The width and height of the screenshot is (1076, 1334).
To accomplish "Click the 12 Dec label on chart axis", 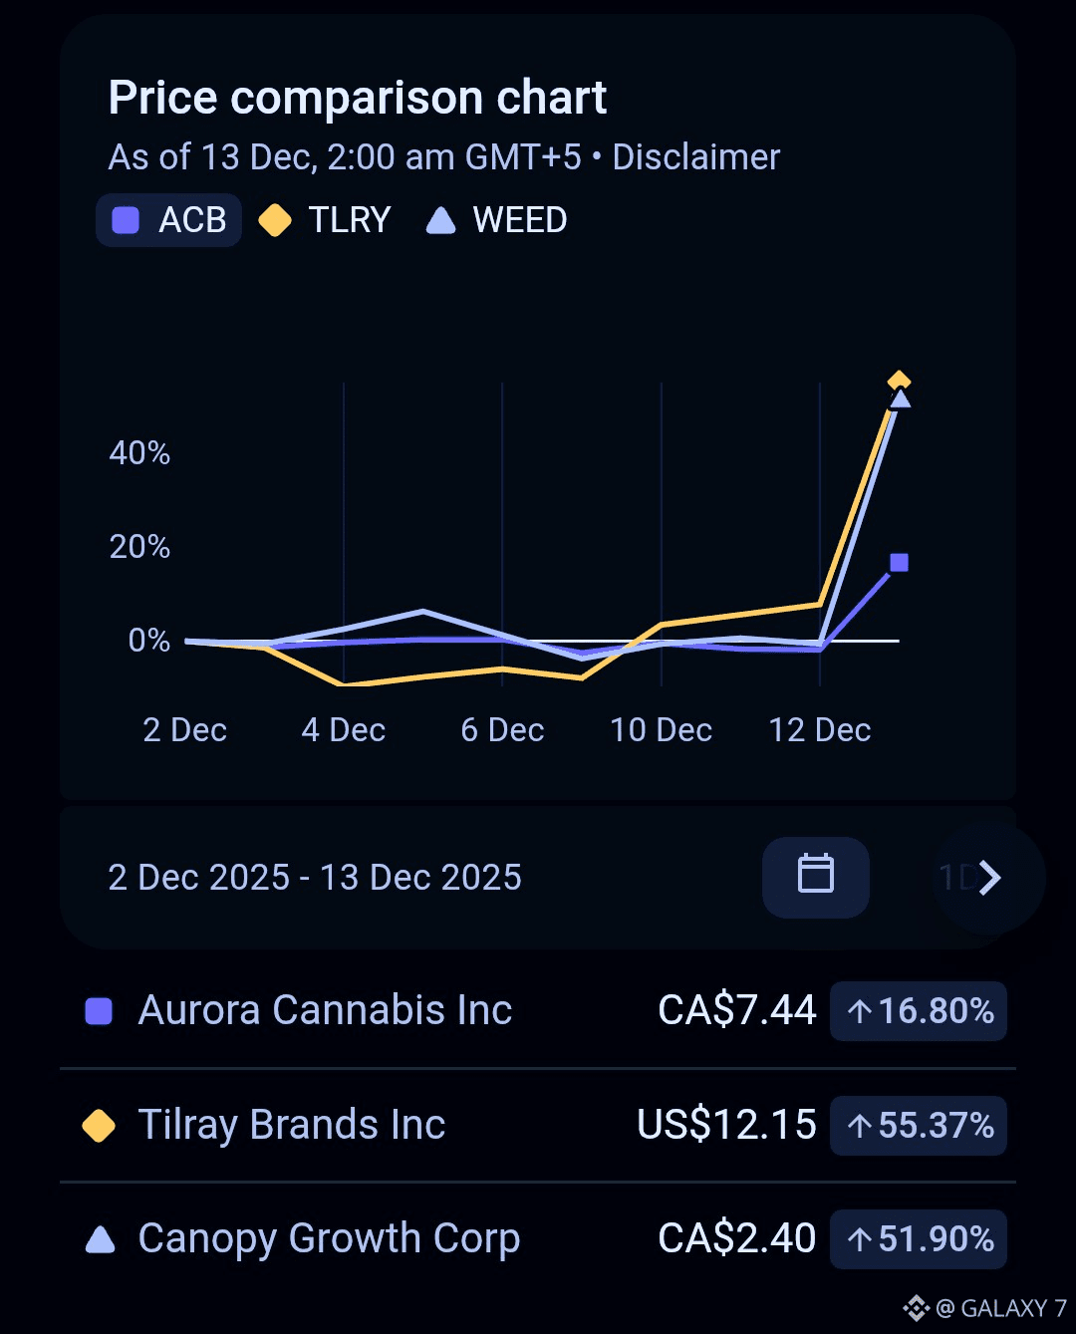I will click(819, 730).
